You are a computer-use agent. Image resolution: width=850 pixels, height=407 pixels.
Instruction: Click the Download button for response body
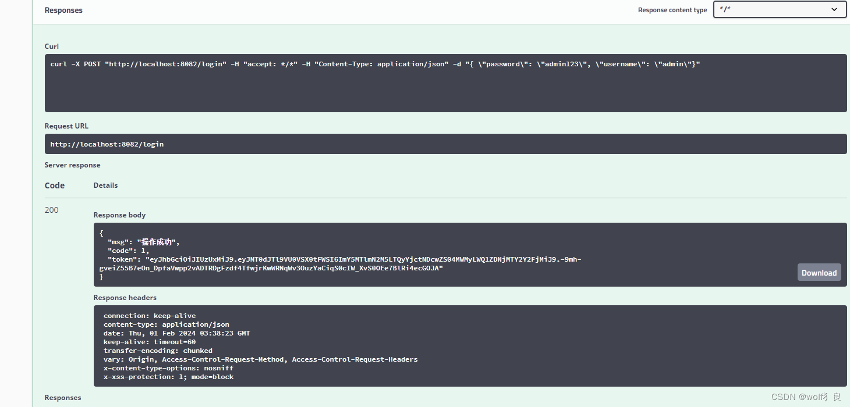(819, 272)
